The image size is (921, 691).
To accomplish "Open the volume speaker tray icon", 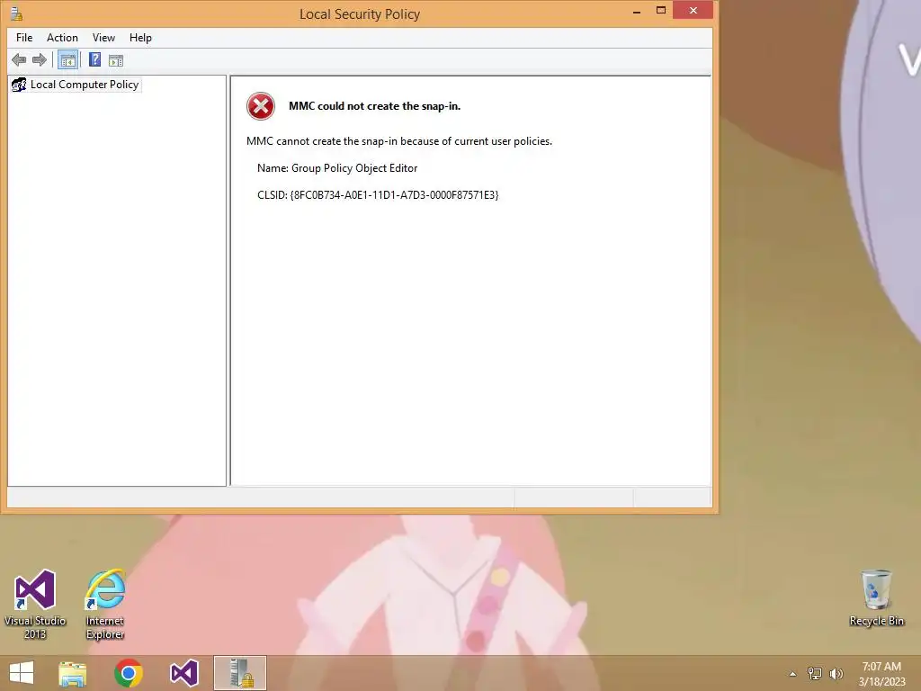I will (836, 674).
